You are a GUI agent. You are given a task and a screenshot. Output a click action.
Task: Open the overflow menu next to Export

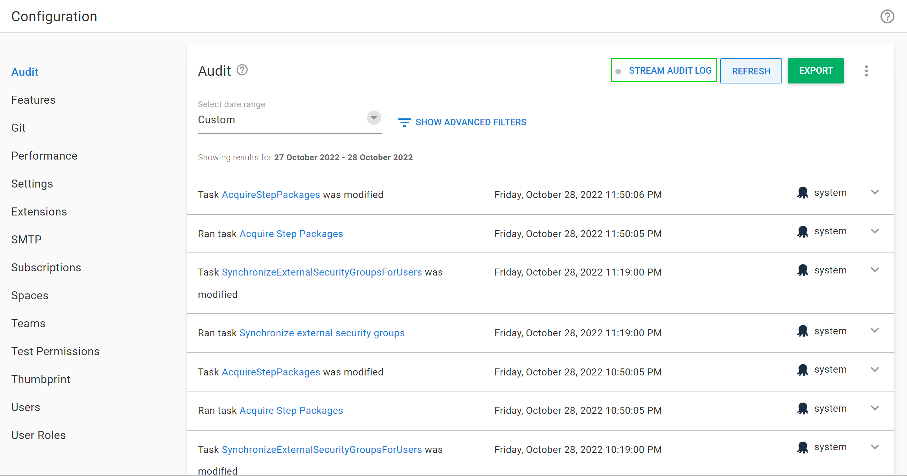(x=867, y=71)
